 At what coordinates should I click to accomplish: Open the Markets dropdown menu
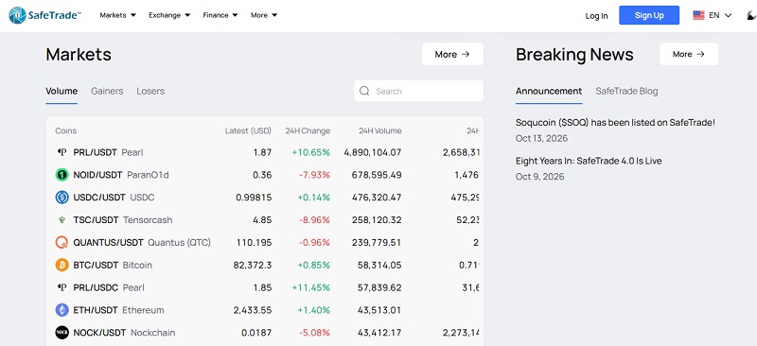(x=117, y=15)
